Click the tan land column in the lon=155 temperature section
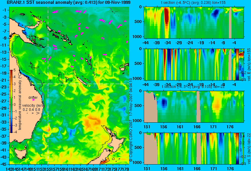The width and height of the screenshot is (251, 171). (230, 22)
